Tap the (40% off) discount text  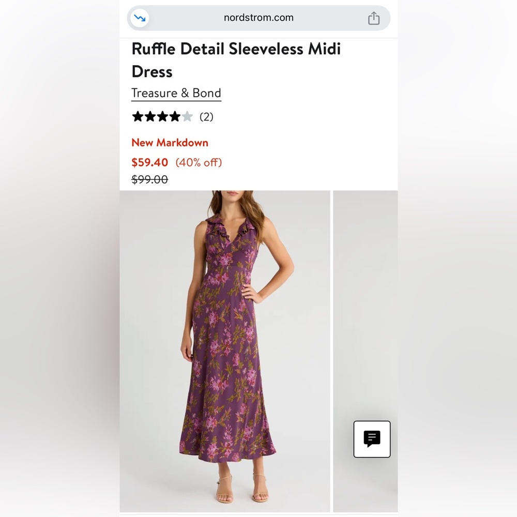[200, 162]
